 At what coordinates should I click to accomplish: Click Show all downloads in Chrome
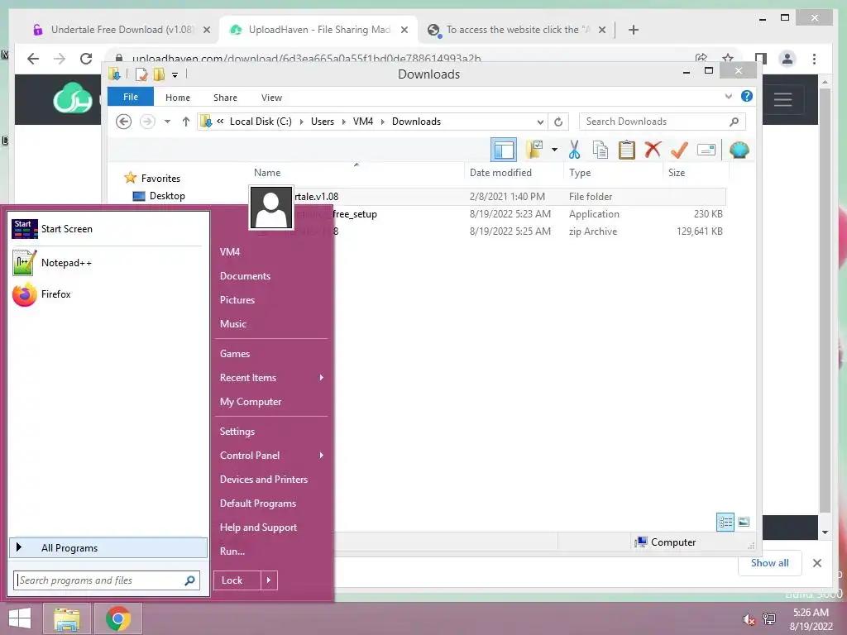[769, 562]
